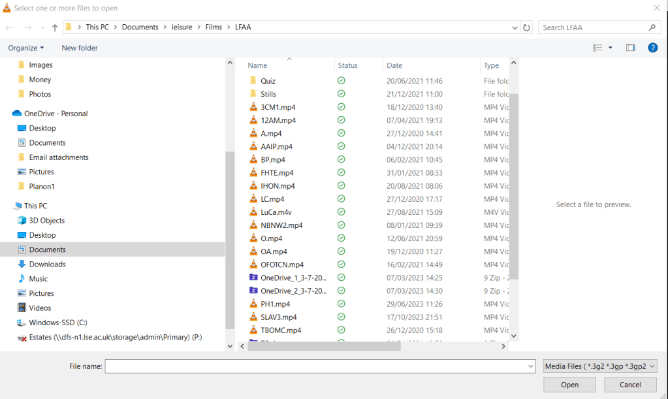
Task: Click the Up one level arrow
Action: click(55, 27)
